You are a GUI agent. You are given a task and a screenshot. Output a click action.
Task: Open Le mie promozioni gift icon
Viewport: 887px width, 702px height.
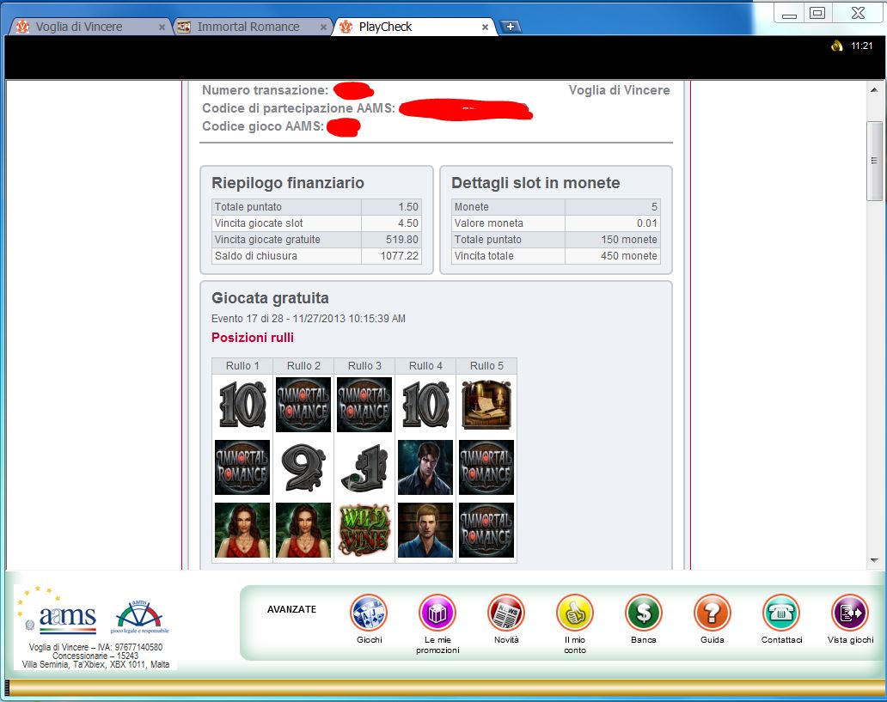click(437, 613)
